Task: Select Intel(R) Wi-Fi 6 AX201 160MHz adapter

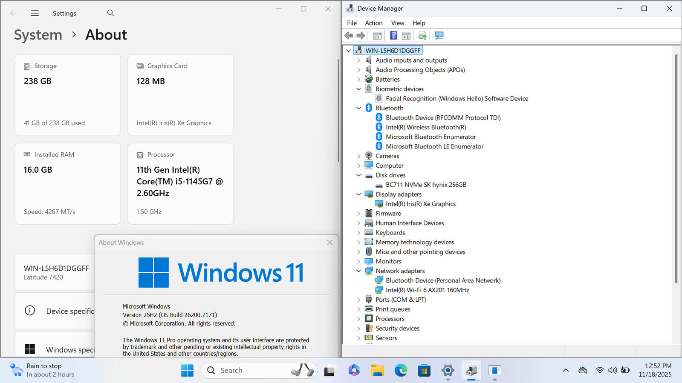Action: point(427,290)
